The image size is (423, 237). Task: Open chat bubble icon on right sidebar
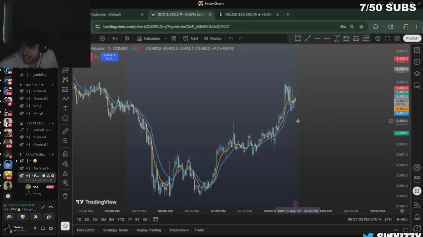pyautogui.click(x=417, y=86)
